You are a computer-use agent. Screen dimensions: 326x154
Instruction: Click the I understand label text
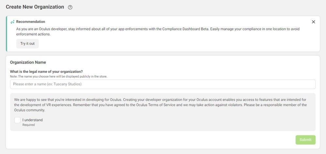33,120
